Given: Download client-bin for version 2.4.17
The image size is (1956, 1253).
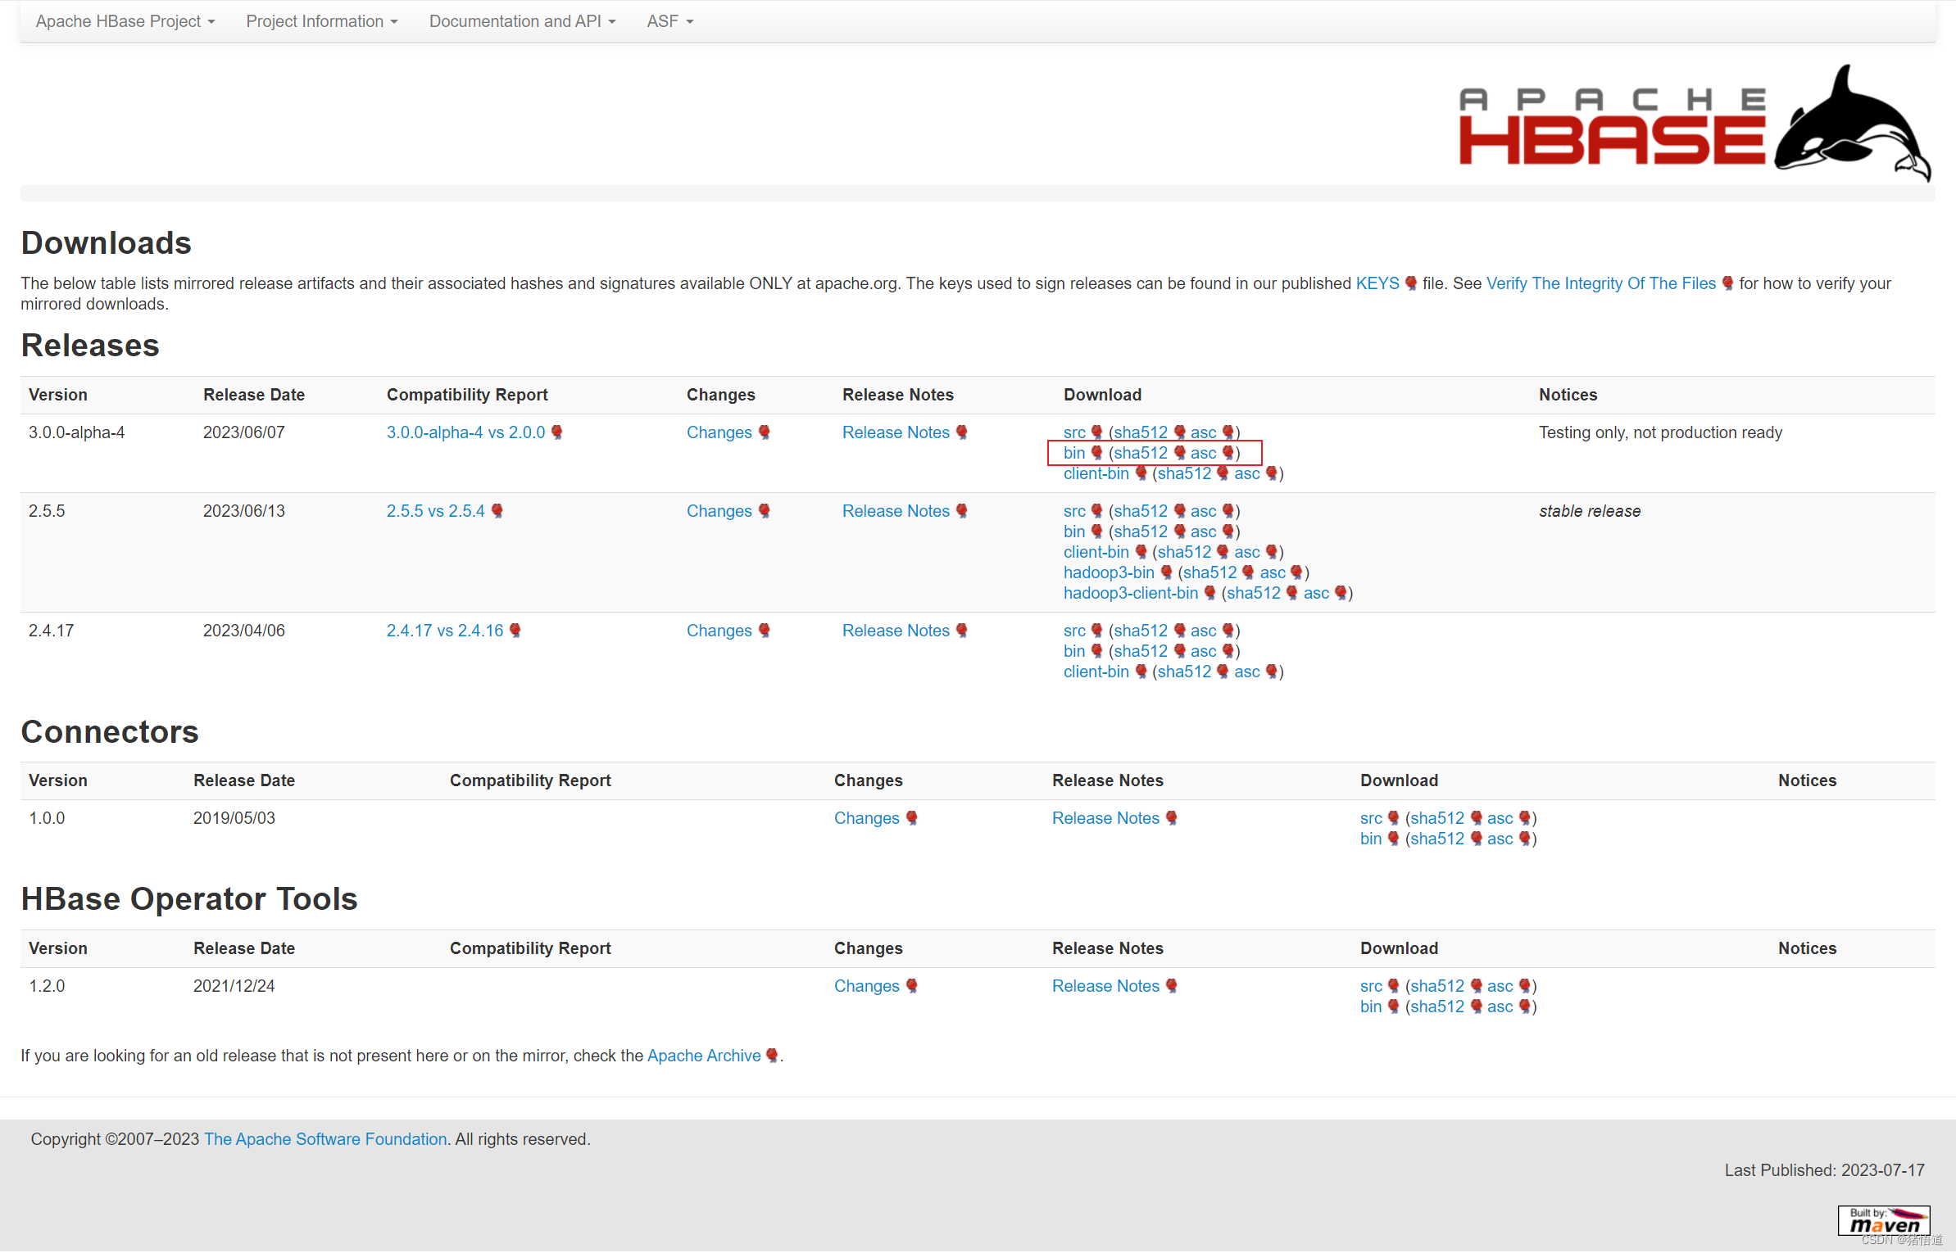Looking at the screenshot, I should click(1096, 672).
